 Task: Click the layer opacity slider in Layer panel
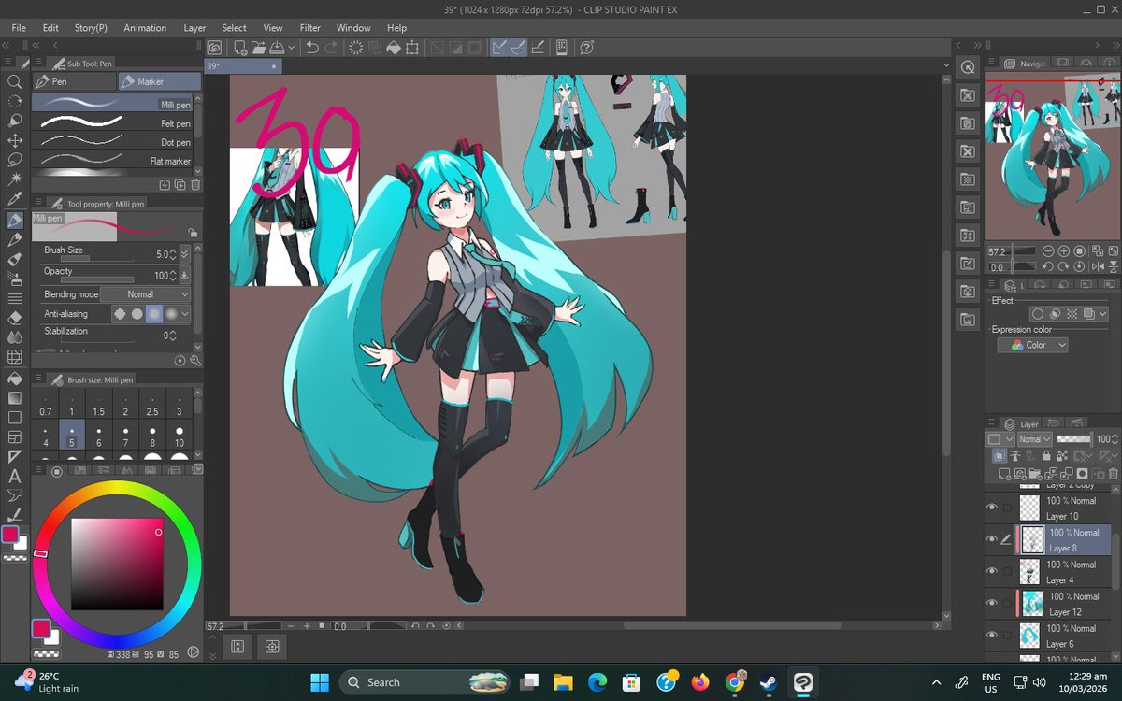pos(1073,439)
